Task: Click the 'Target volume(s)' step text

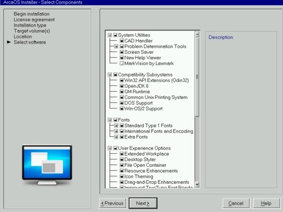Action: click(x=32, y=31)
